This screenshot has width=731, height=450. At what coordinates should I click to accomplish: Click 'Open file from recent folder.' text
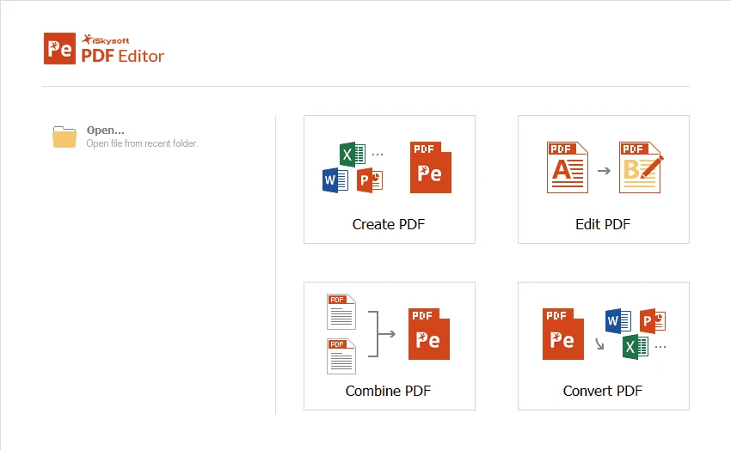142,143
